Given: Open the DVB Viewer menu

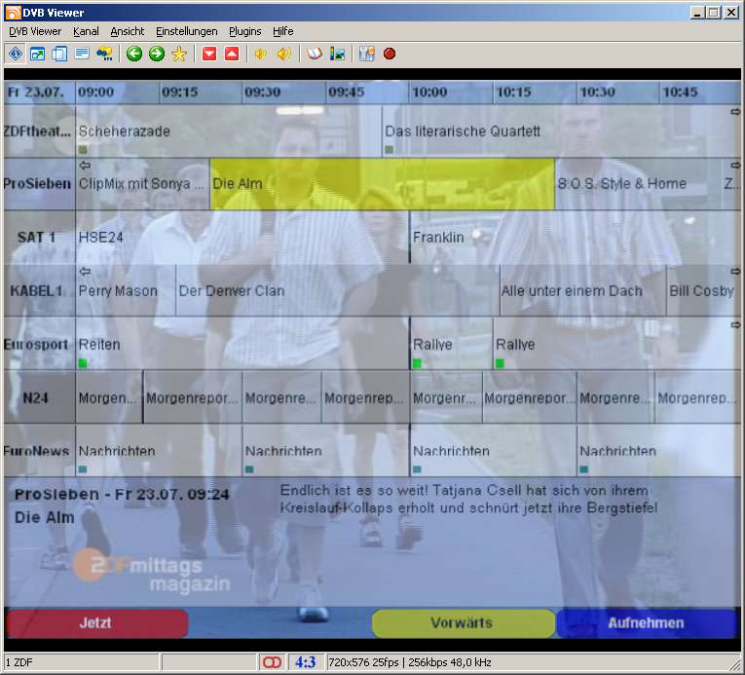Looking at the screenshot, I should coord(35,31).
